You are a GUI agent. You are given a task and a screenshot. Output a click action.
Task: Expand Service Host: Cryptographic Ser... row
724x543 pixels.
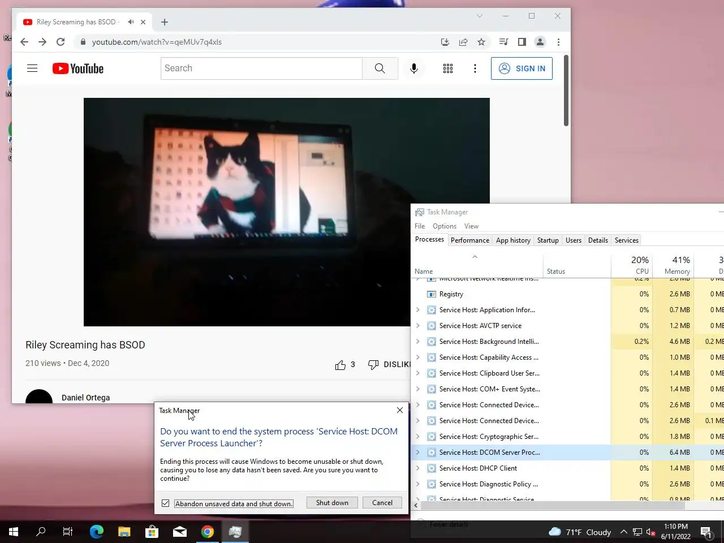tap(418, 437)
